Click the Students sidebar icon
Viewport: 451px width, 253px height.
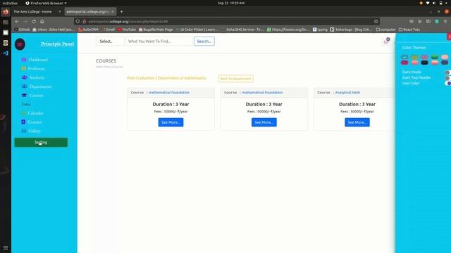point(24,77)
